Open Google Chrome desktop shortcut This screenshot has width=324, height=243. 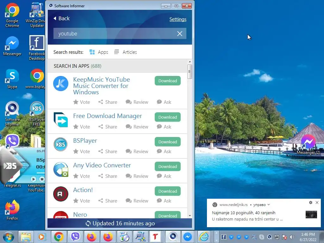12,15
